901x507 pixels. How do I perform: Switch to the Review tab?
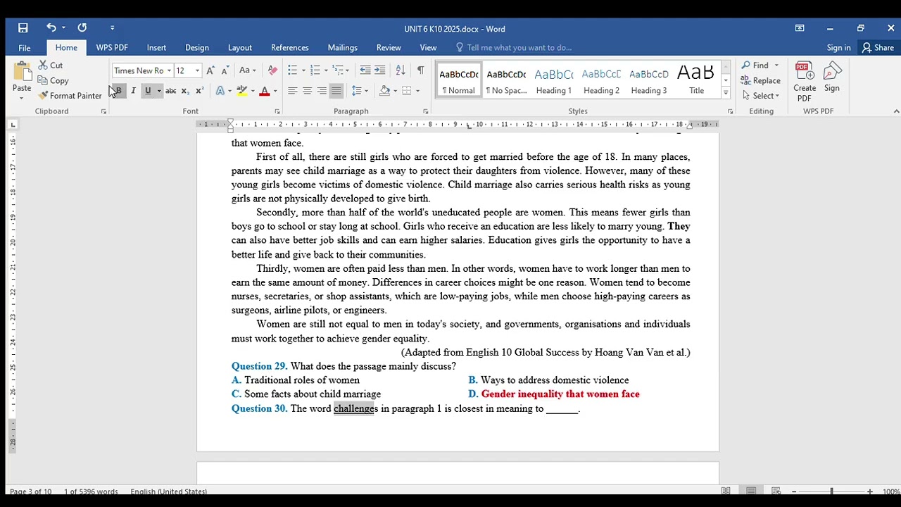[x=389, y=48]
